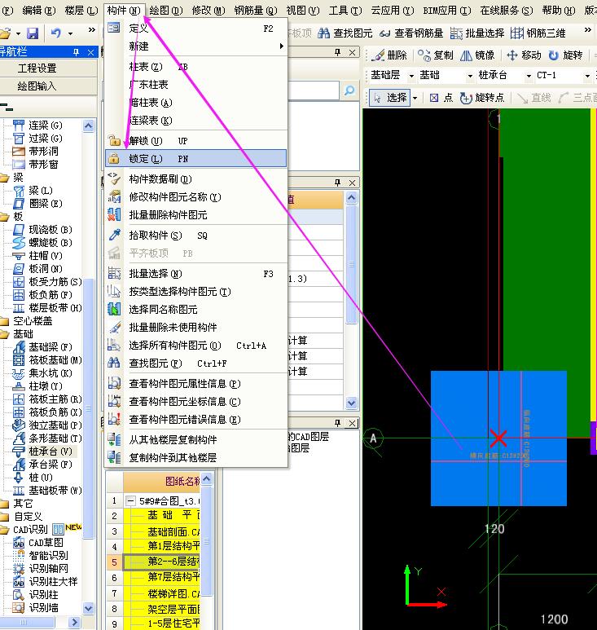Open the 基础层 floor dropdown

(x=411, y=76)
